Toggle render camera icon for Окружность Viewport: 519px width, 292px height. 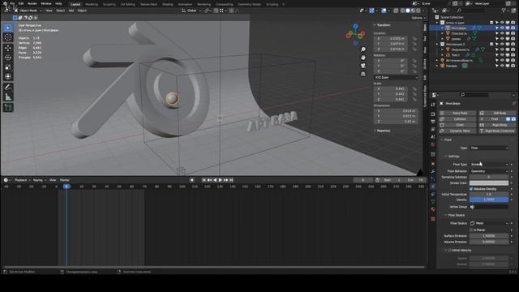(x=513, y=49)
